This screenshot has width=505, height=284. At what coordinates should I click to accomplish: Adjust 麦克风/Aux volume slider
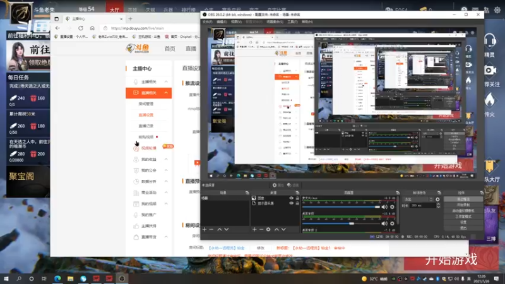pyautogui.click(x=341, y=207)
